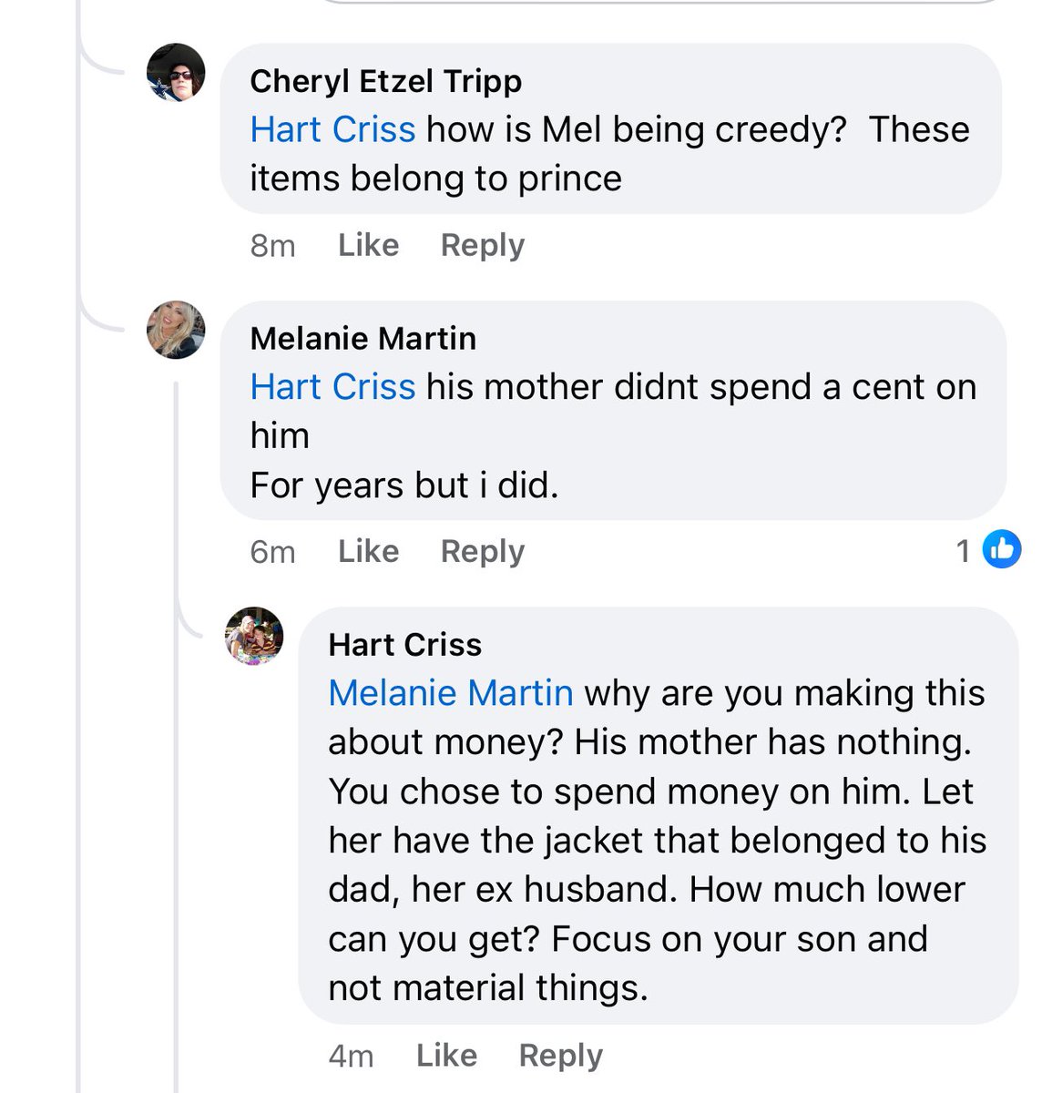Reply to Cheryl Etzel Tripp's comment
The width and height of the screenshot is (1042, 1093).
[x=482, y=245]
